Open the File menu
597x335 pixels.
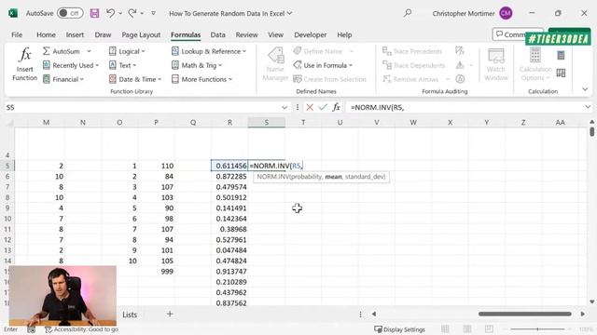pyautogui.click(x=17, y=34)
